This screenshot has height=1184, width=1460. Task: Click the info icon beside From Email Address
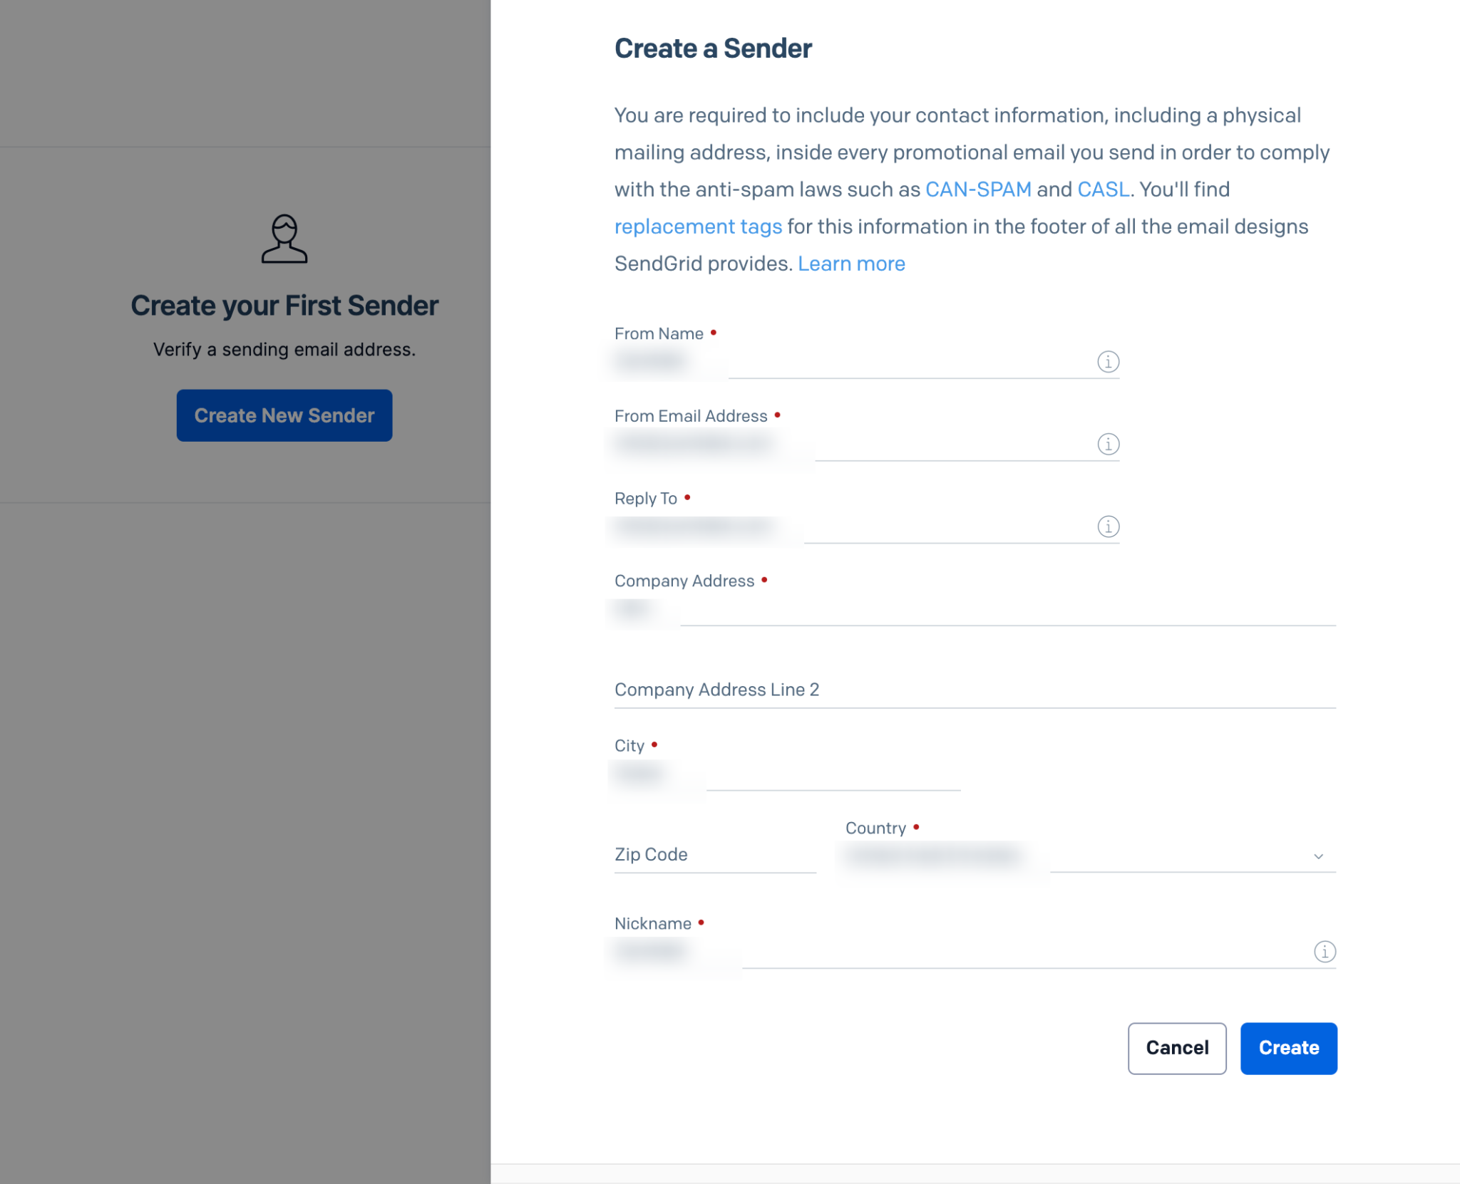[1107, 444]
